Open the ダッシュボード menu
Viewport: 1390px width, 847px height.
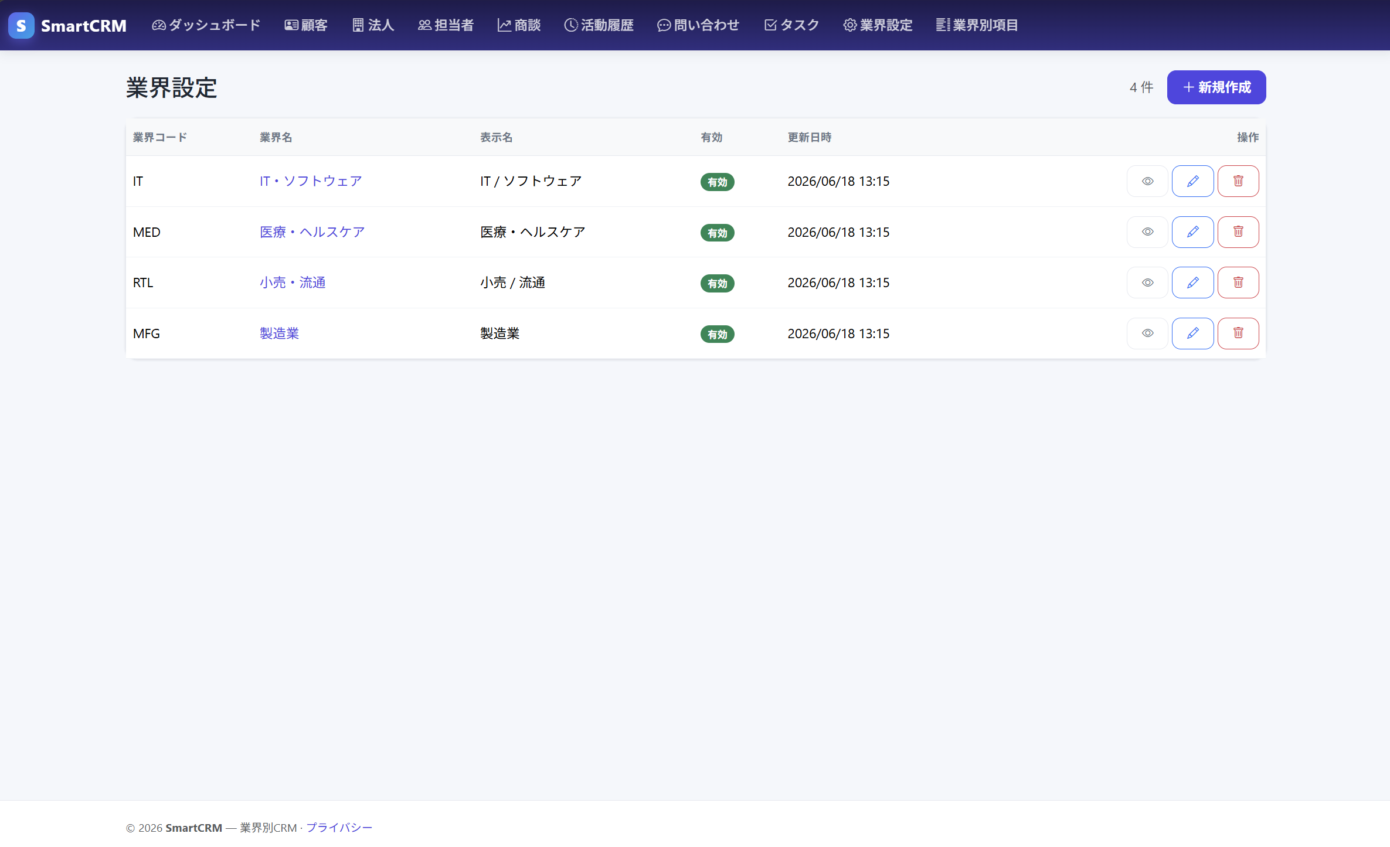[206, 25]
